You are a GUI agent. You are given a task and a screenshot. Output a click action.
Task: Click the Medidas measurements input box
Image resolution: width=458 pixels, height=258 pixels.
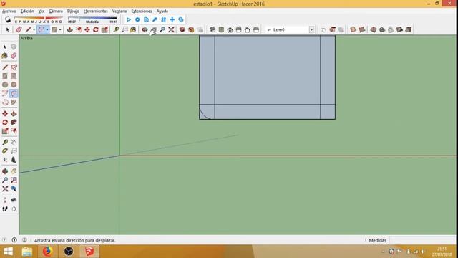pyautogui.click(x=423, y=240)
